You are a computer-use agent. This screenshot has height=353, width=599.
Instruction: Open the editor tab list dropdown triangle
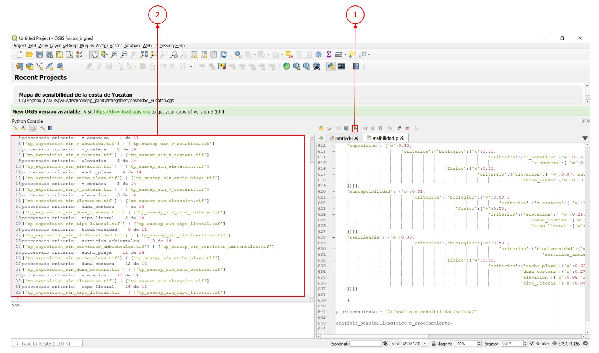tap(585, 138)
